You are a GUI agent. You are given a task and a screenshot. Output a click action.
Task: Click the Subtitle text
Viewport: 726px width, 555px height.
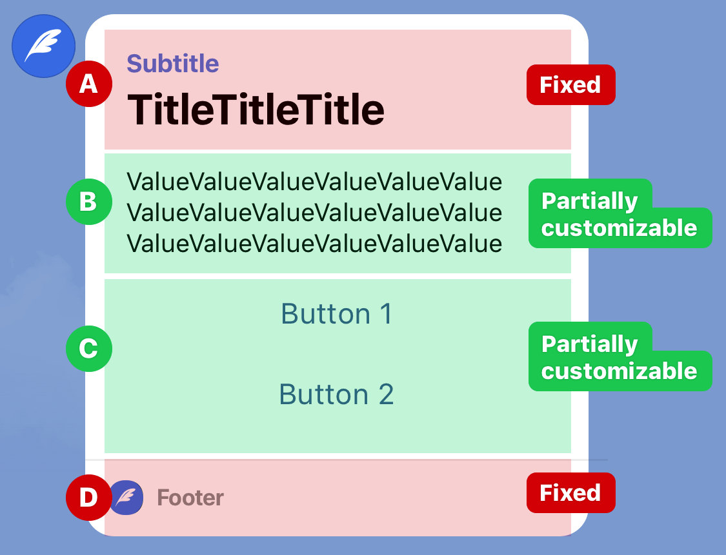(x=173, y=63)
